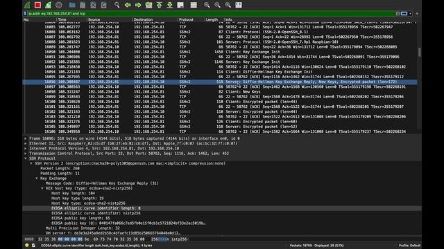Toggle packet colorization in the list
This screenshot has height=249, width=444.
tap(194, 5)
